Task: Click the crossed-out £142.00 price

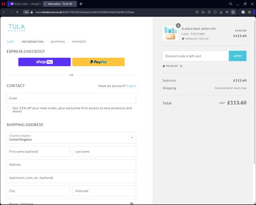Action: tap(241, 30)
